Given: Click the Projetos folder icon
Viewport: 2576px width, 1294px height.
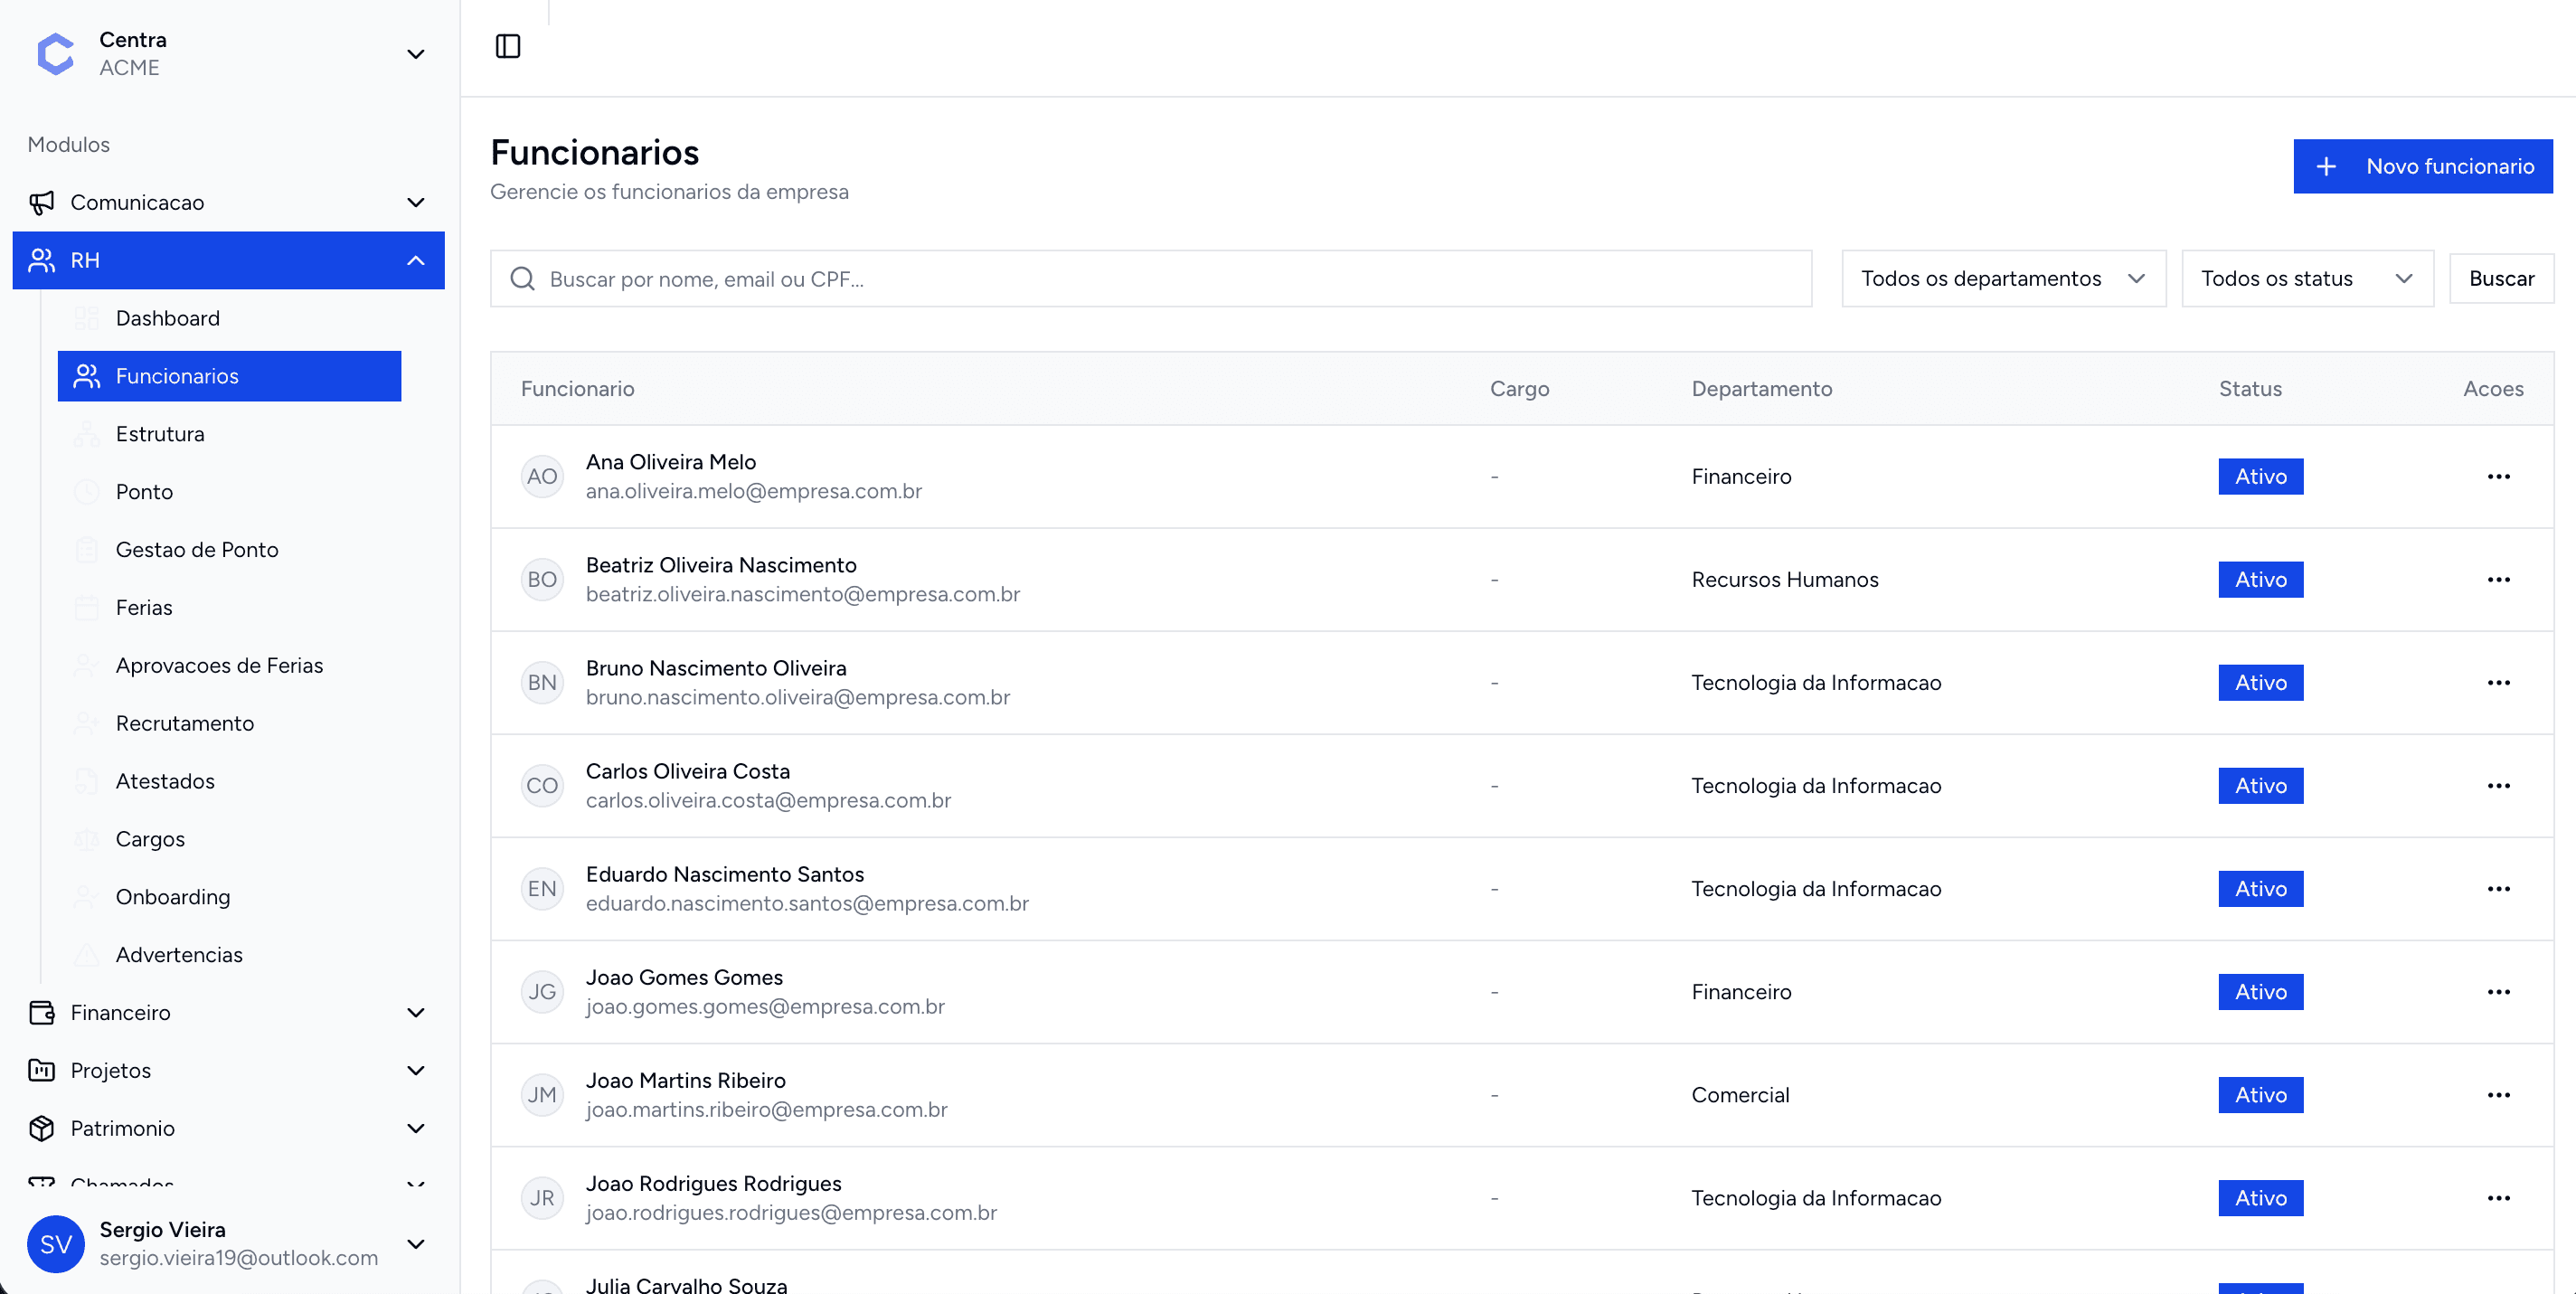Looking at the screenshot, I should (x=42, y=1070).
